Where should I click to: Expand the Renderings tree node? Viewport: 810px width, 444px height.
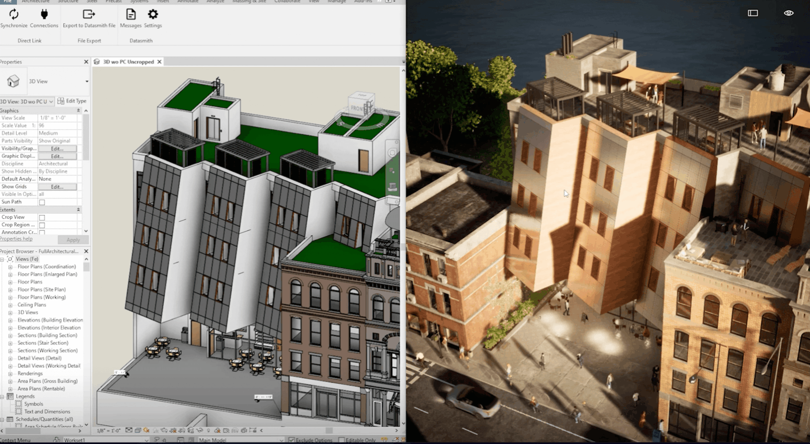tap(10, 374)
